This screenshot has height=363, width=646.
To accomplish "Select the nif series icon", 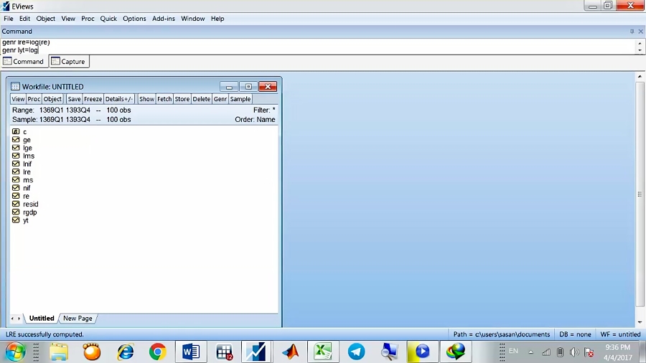I will click(16, 188).
